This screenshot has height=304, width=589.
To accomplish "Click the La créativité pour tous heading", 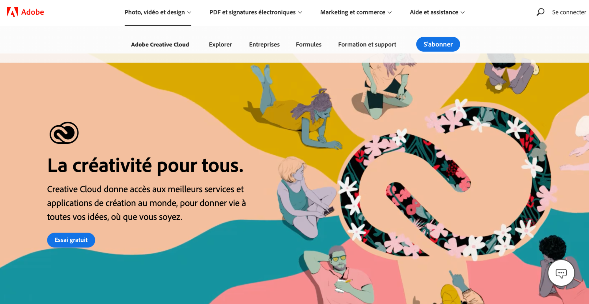I will (146, 166).
